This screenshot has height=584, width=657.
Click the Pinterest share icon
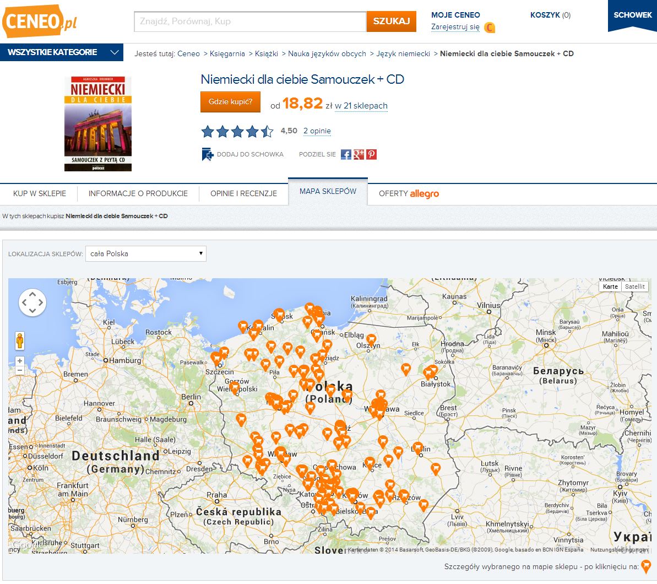coord(372,154)
